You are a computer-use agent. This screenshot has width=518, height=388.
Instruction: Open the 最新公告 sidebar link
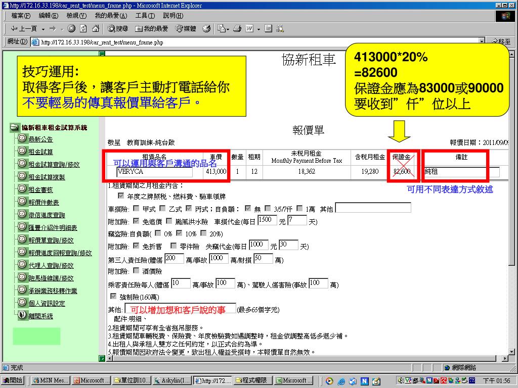40,139
